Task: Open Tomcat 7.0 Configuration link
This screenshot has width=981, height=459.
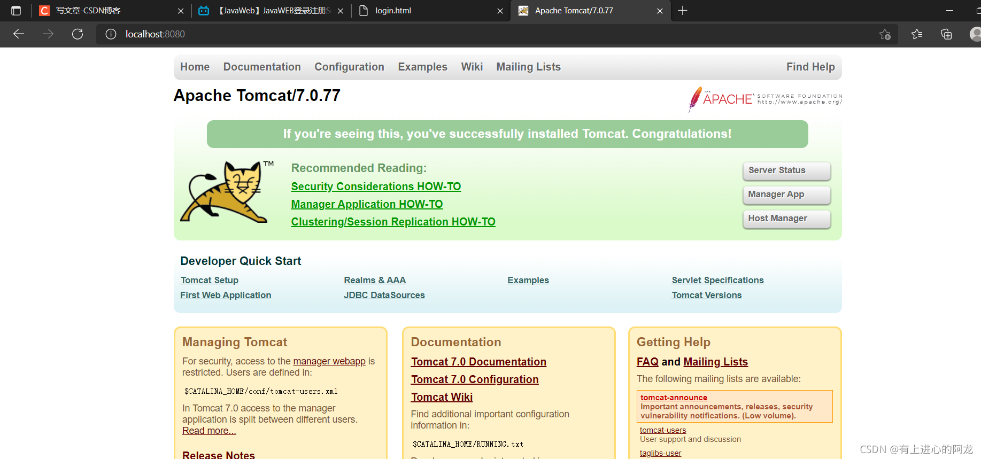Action: (475, 379)
